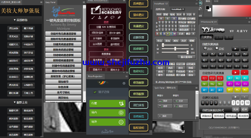Open the YYActionsLM_V1 panel menu icon
The height and width of the screenshot is (138, 251).
point(249,22)
